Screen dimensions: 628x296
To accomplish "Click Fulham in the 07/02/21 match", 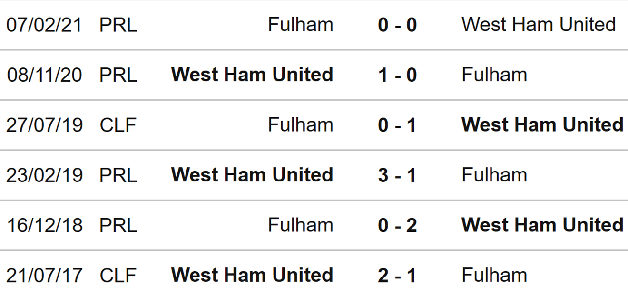I will pos(301,25).
